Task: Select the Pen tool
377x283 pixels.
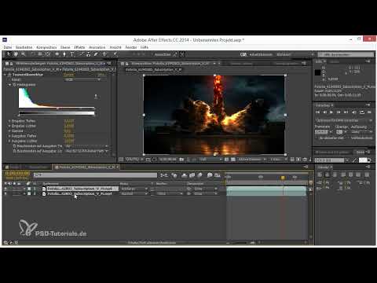Action: point(64,54)
